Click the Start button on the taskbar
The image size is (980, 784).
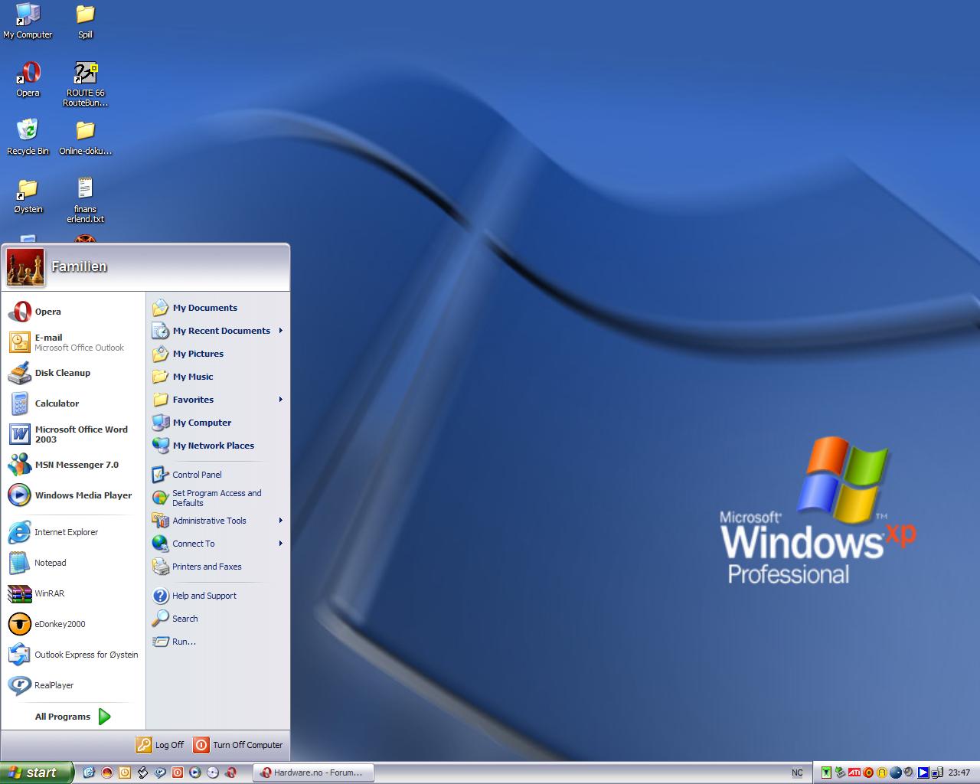[36, 773]
